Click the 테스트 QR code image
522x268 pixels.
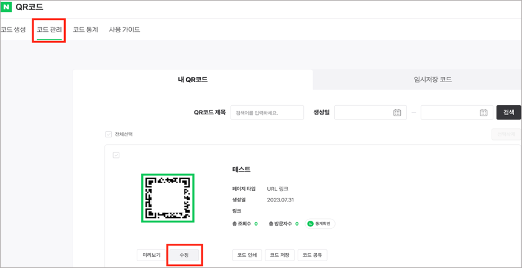pos(168,198)
